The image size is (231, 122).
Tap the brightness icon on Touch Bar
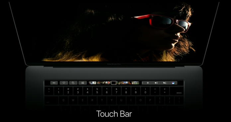(x=148, y=83)
